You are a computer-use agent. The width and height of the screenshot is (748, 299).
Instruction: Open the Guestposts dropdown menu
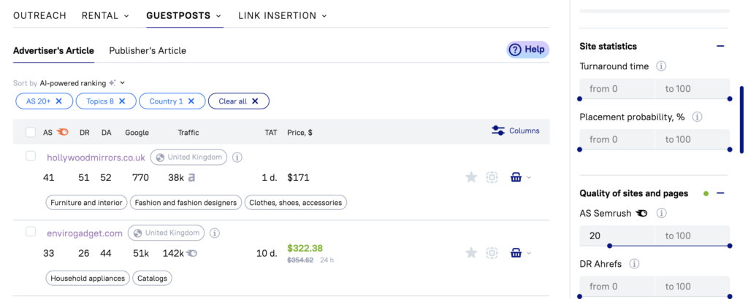(184, 15)
